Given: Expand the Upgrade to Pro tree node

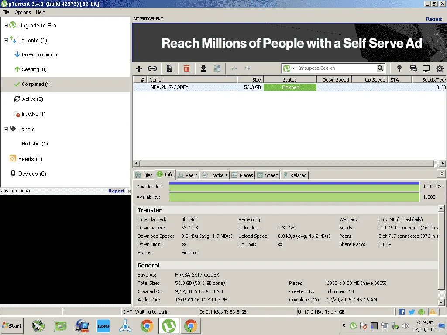Looking at the screenshot, I should (x=6, y=25).
